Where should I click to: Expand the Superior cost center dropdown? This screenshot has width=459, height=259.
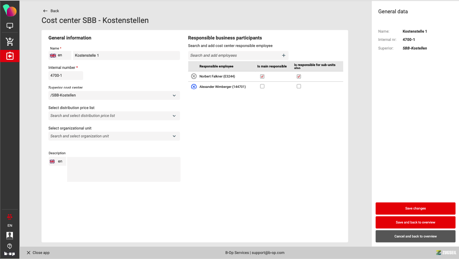174,95
